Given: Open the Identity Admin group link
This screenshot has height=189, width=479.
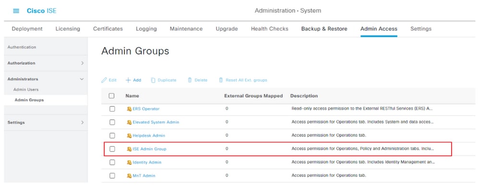Looking at the screenshot, I should (x=147, y=163).
